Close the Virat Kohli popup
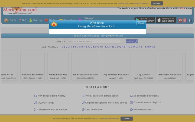This screenshot has width=195, height=122. pos(141,23)
